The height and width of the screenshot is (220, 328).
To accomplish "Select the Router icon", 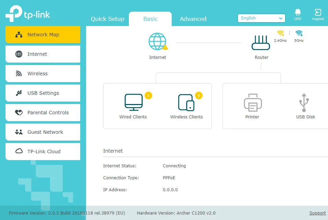I will tap(261, 42).
